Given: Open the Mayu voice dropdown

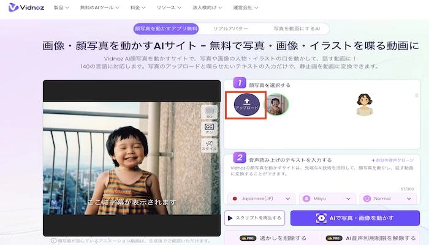Looking at the screenshot, I should click(327, 199).
